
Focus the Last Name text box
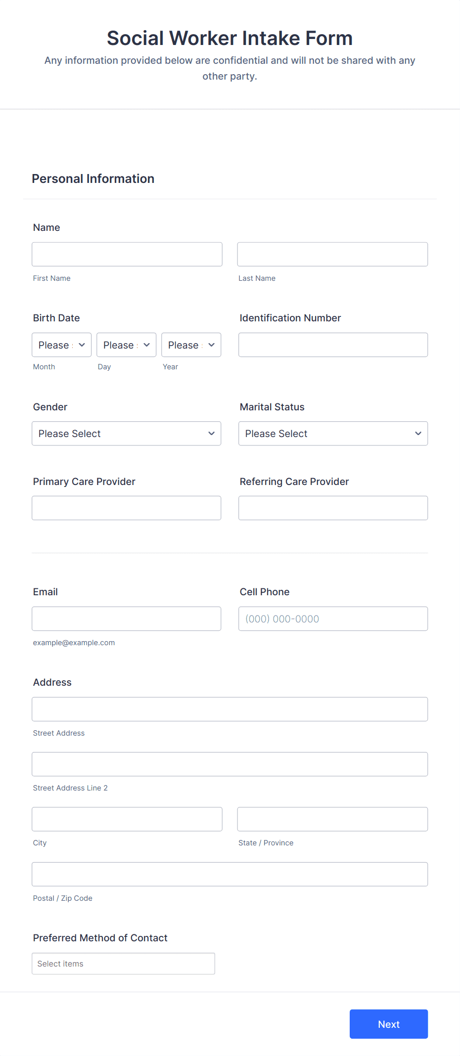[x=333, y=254]
